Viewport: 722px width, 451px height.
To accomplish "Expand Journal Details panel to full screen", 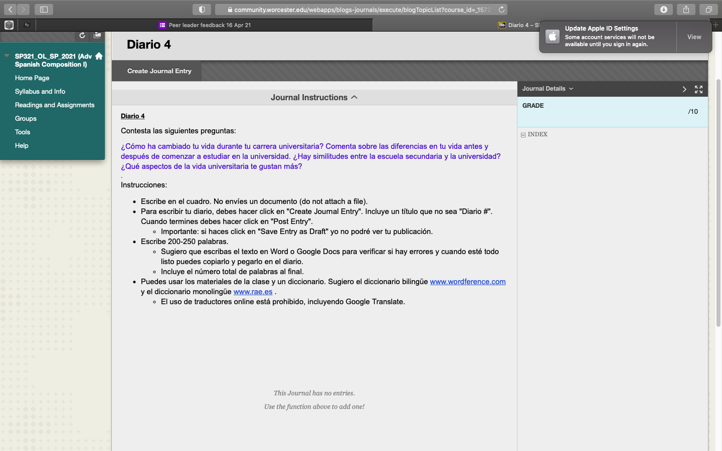I will [x=698, y=89].
